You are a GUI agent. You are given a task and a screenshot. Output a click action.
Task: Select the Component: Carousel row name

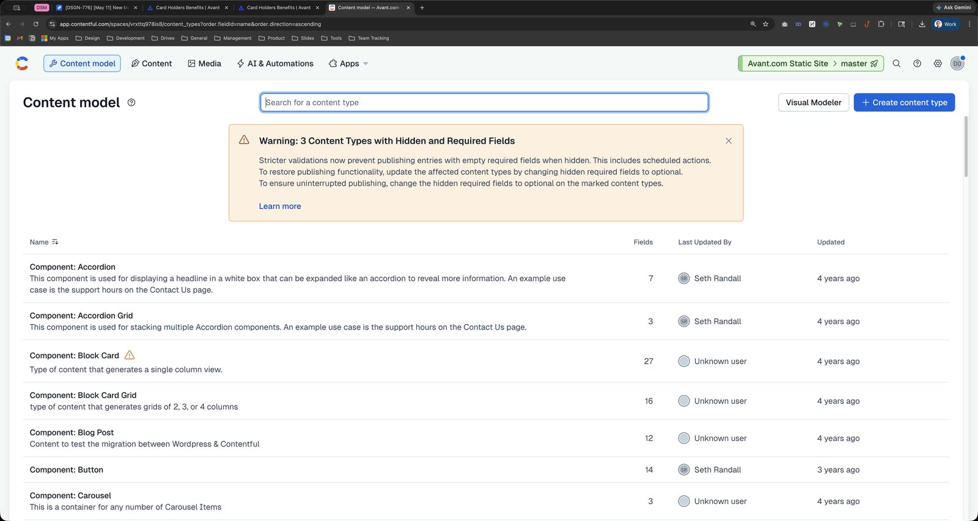70,495
